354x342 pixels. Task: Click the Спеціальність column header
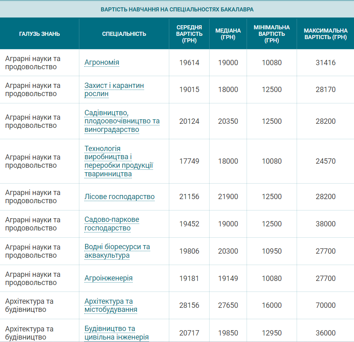click(x=124, y=34)
